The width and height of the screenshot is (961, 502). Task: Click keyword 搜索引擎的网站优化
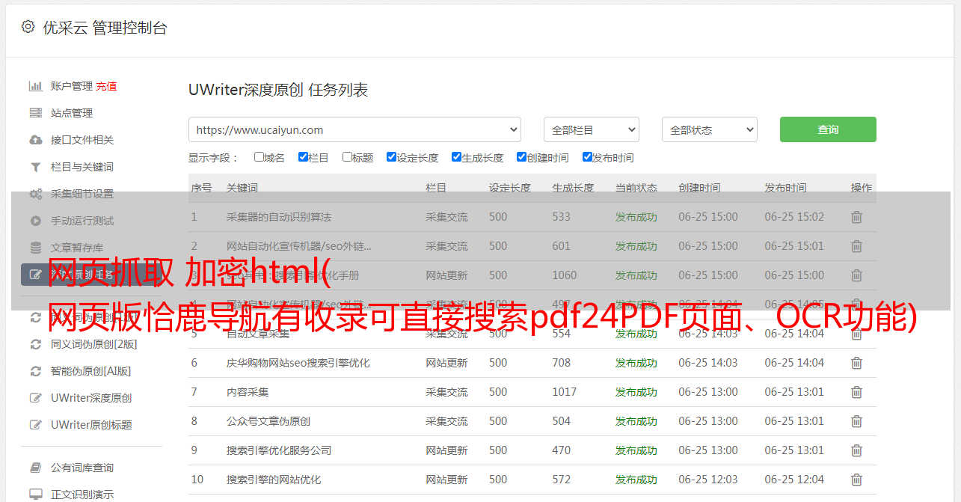pyautogui.click(x=274, y=480)
